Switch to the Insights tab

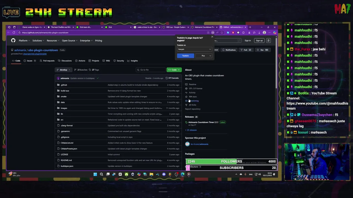(133, 61)
